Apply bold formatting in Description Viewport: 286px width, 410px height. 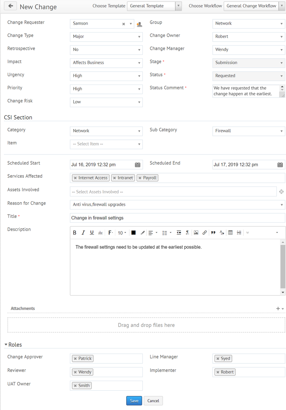(75, 233)
